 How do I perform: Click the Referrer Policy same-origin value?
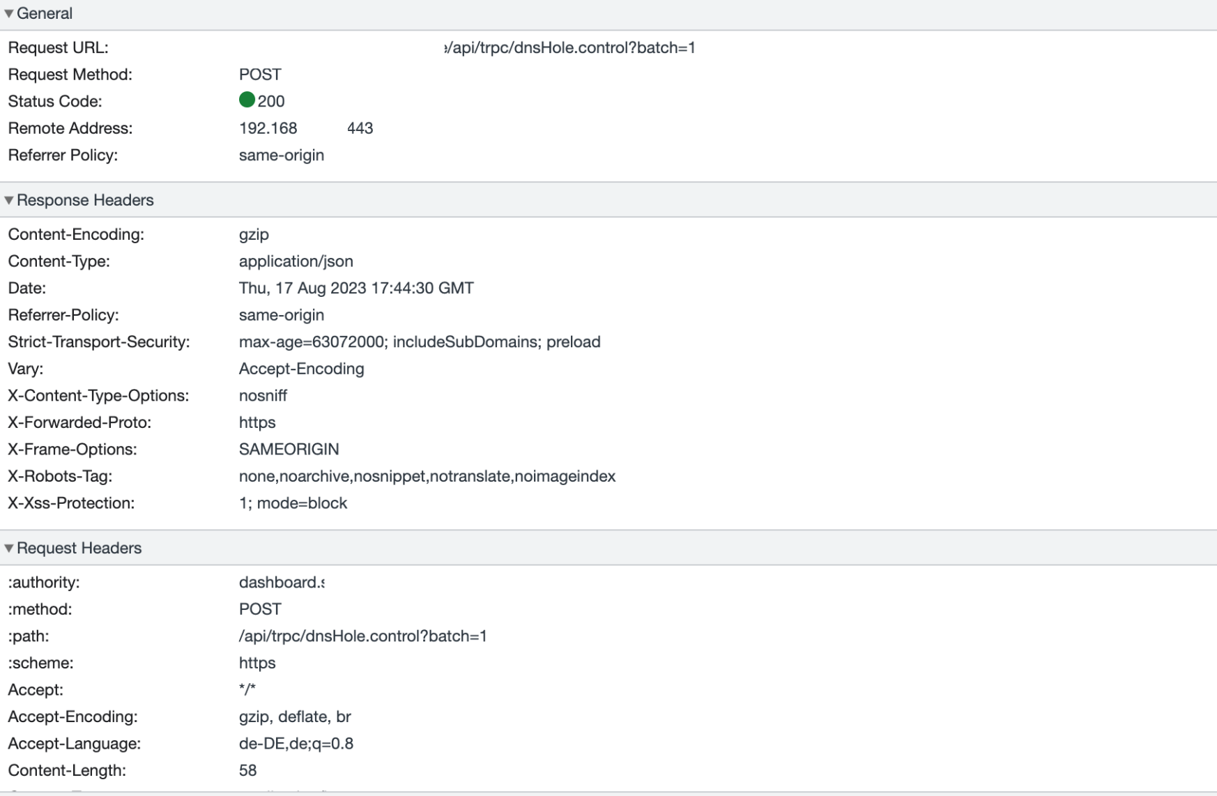pos(282,155)
